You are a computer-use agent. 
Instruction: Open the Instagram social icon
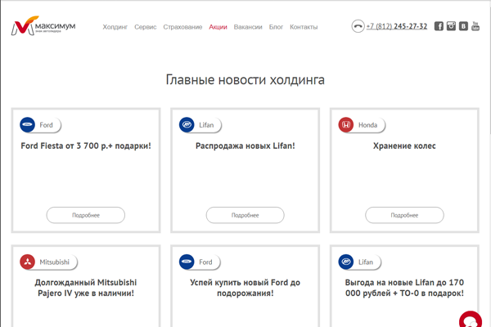[x=451, y=26]
